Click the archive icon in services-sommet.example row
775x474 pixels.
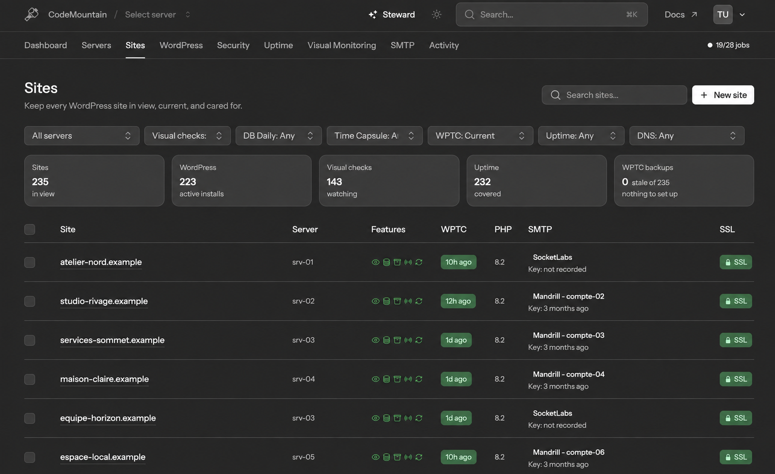[x=397, y=340]
